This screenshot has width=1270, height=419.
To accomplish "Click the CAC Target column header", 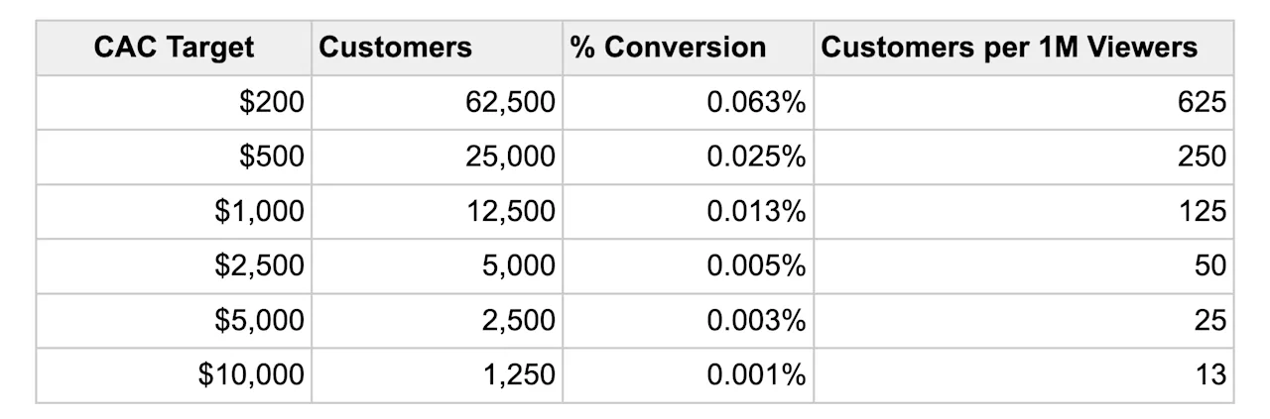I will coord(174,47).
